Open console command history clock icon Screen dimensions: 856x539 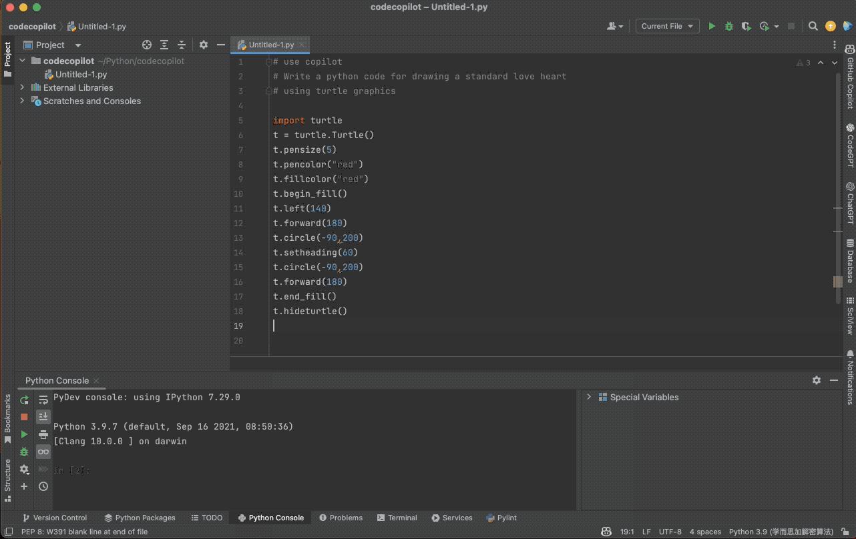[43, 486]
